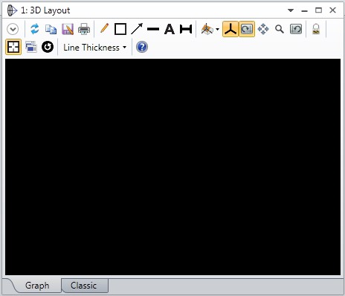Select the arrow annotation tool
The image size is (345, 296).
[137, 29]
